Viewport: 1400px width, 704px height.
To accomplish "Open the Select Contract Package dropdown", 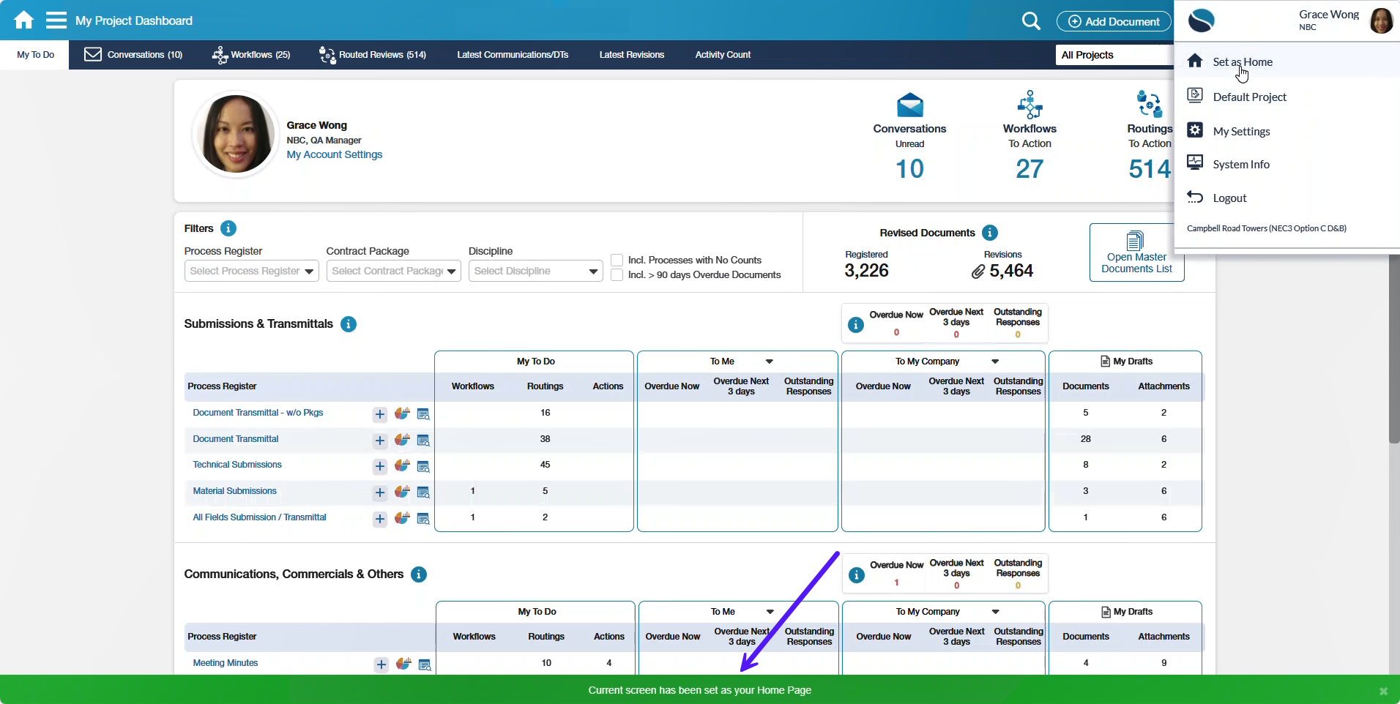I will click(x=393, y=272).
